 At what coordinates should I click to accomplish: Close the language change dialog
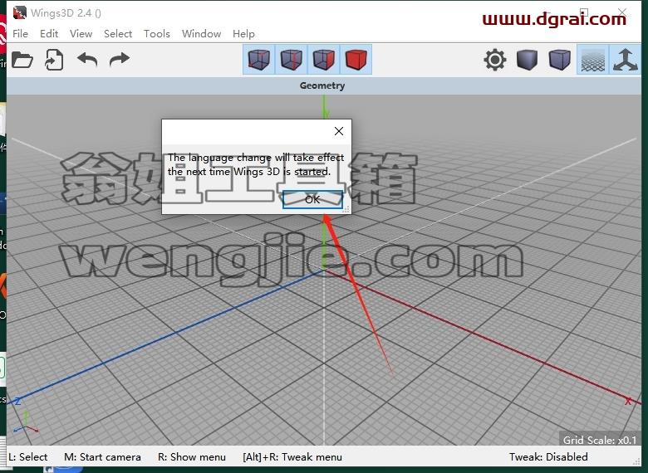(x=339, y=131)
